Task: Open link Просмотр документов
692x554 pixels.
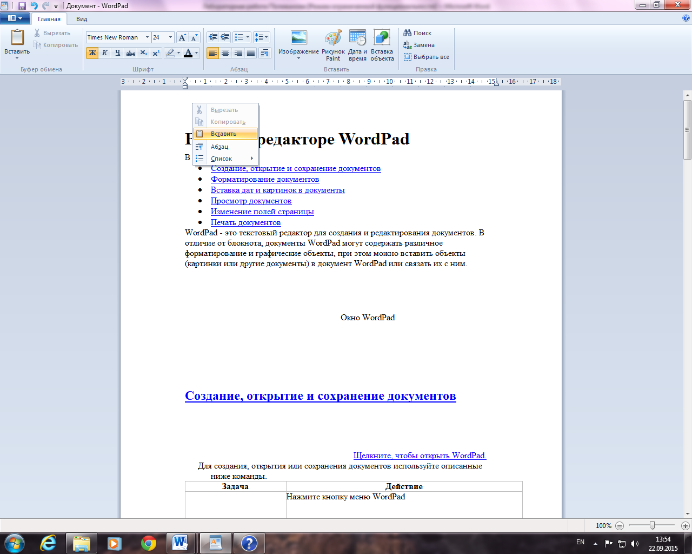Action: (x=251, y=201)
